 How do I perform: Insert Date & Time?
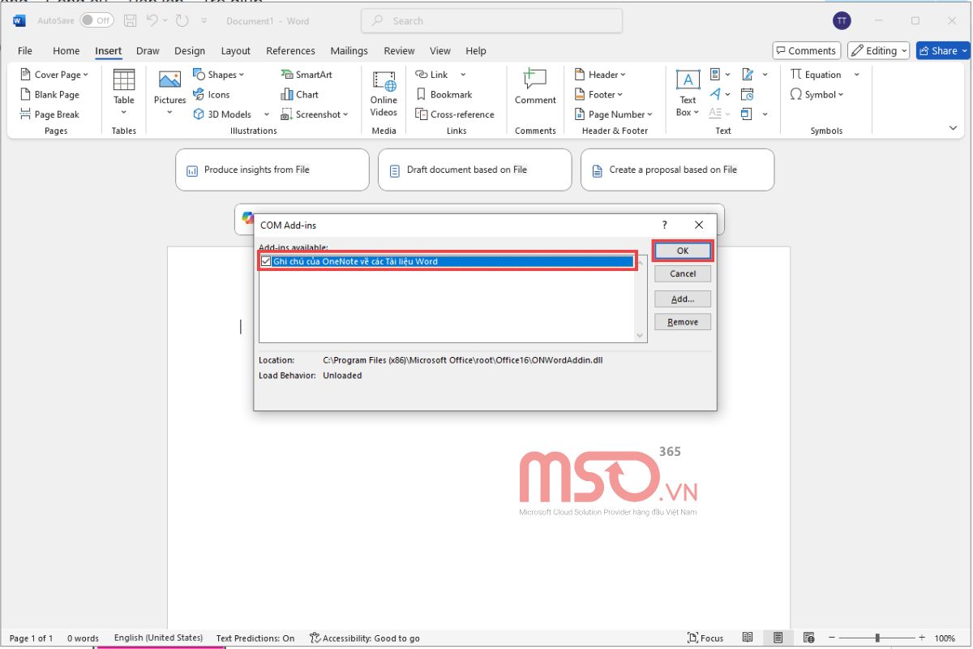747,94
